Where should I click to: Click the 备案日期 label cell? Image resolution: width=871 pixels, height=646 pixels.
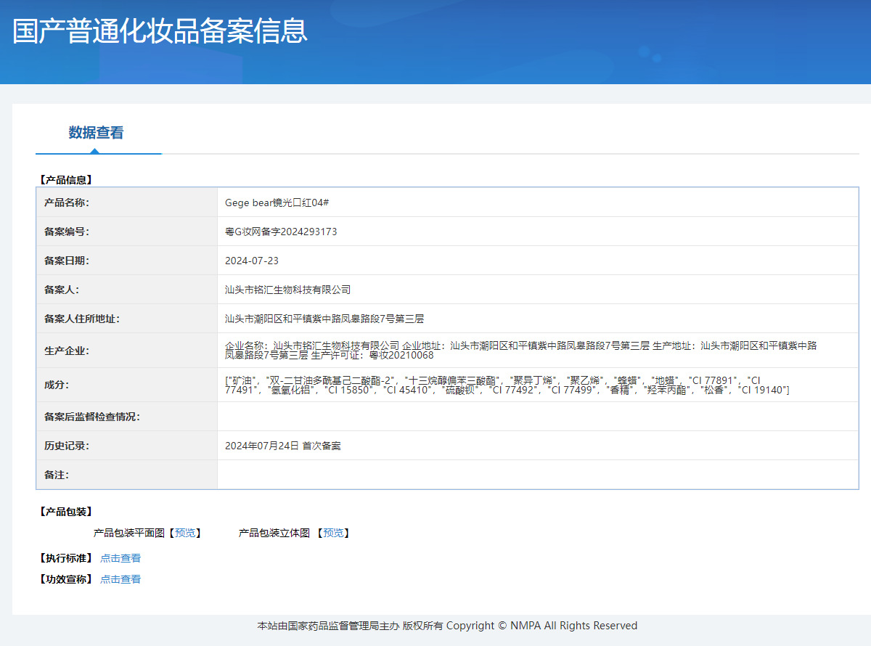[127, 261]
